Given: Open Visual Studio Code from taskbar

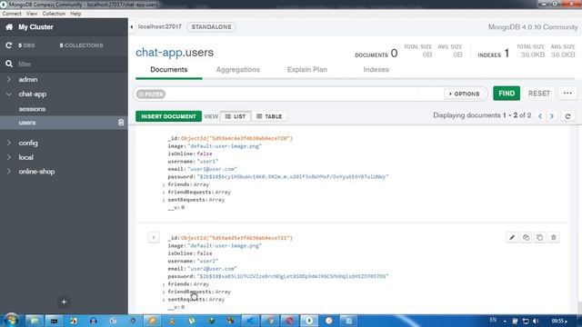Looking at the screenshot, I should tap(250, 321).
